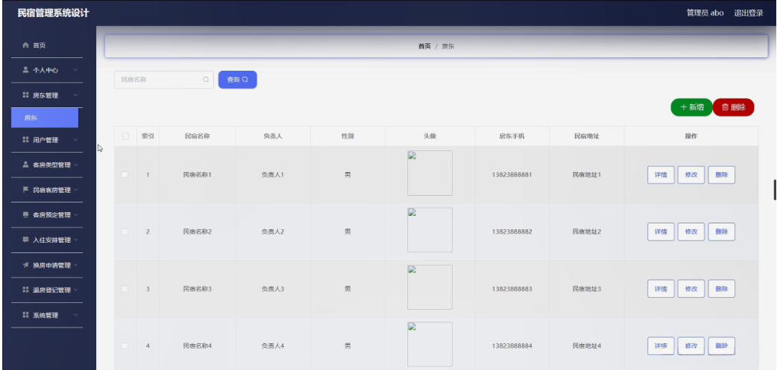The width and height of the screenshot is (777, 370).
Task: Click the avatar image in row 民宿名称4
Action: pos(430,344)
